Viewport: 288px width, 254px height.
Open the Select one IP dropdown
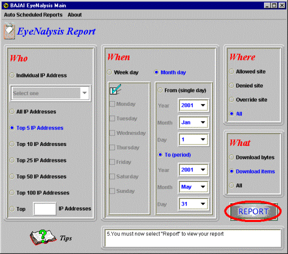(50, 93)
